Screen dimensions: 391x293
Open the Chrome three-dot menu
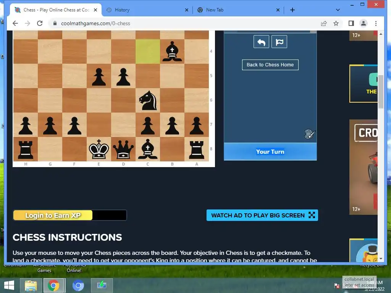click(376, 23)
